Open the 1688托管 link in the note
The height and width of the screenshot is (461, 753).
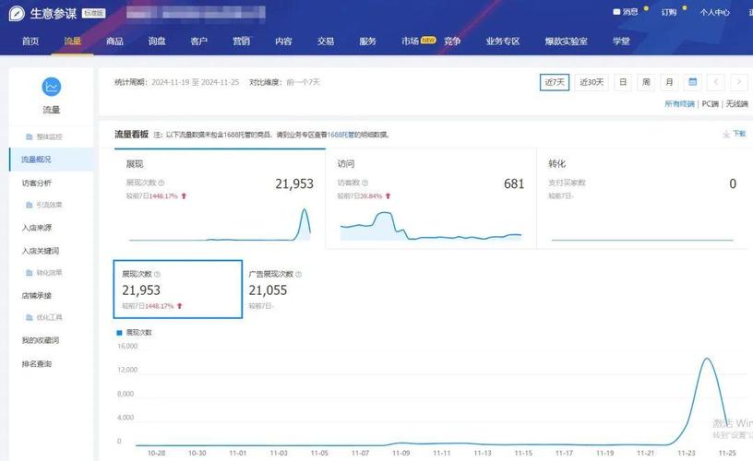point(341,135)
